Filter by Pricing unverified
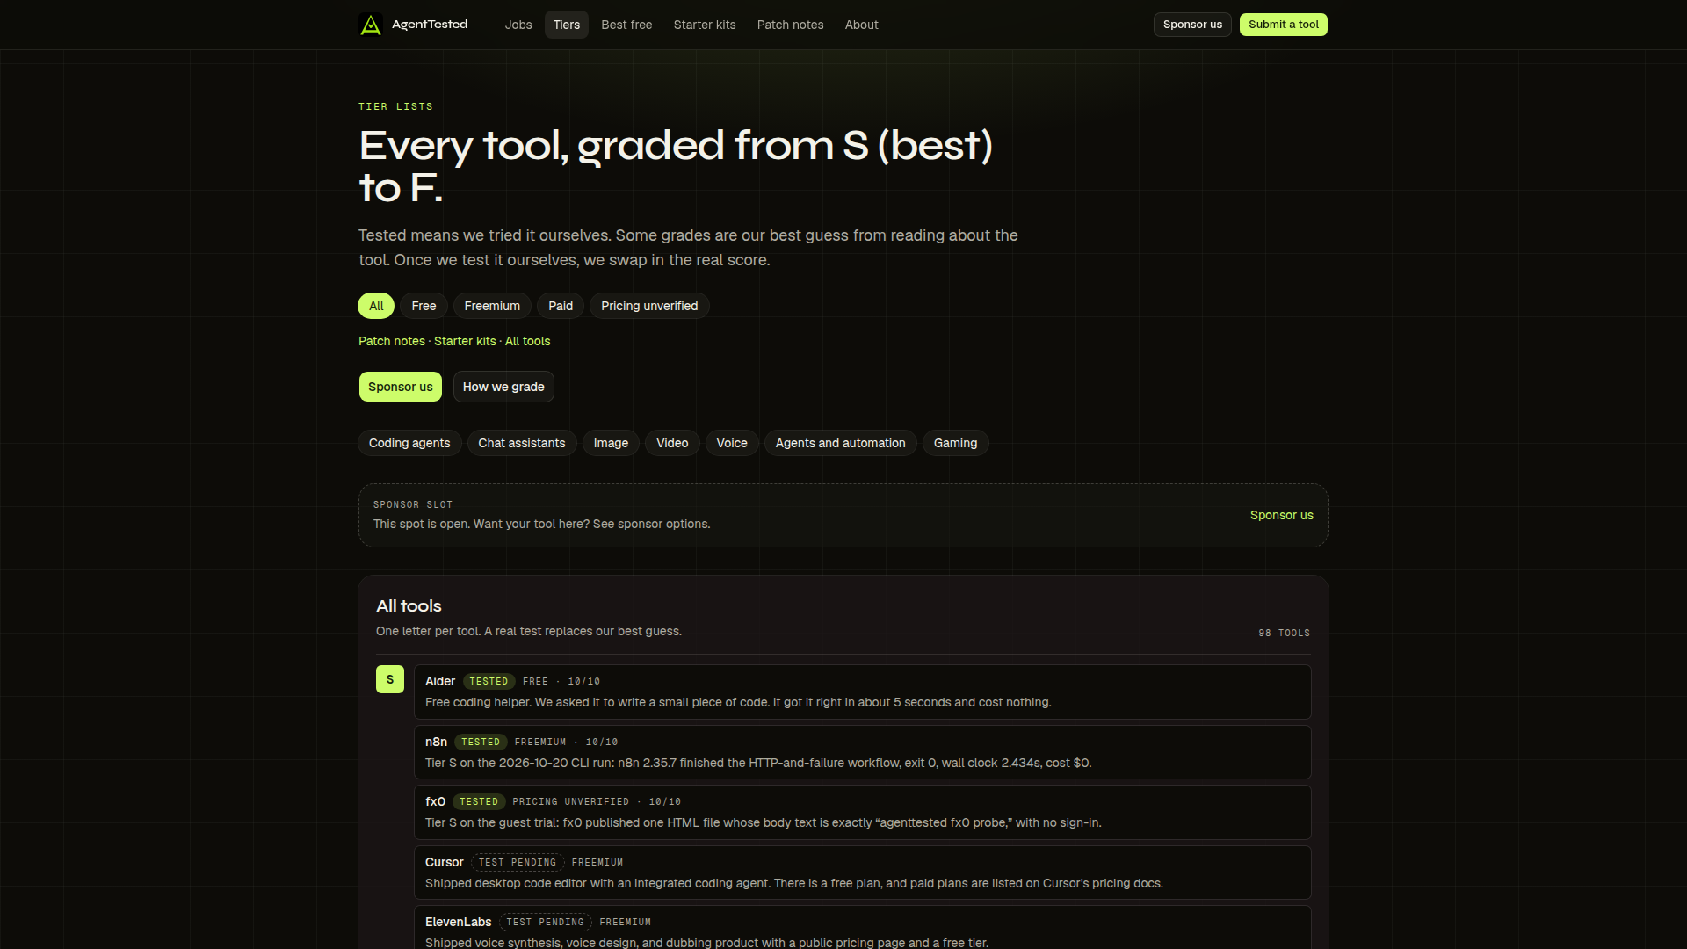The height and width of the screenshot is (949, 1687). 649,306
